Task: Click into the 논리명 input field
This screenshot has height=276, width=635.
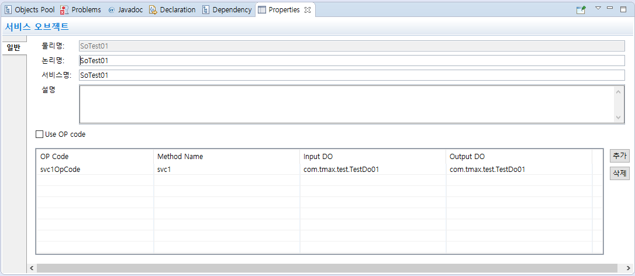Action: click(x=352, y=60)
